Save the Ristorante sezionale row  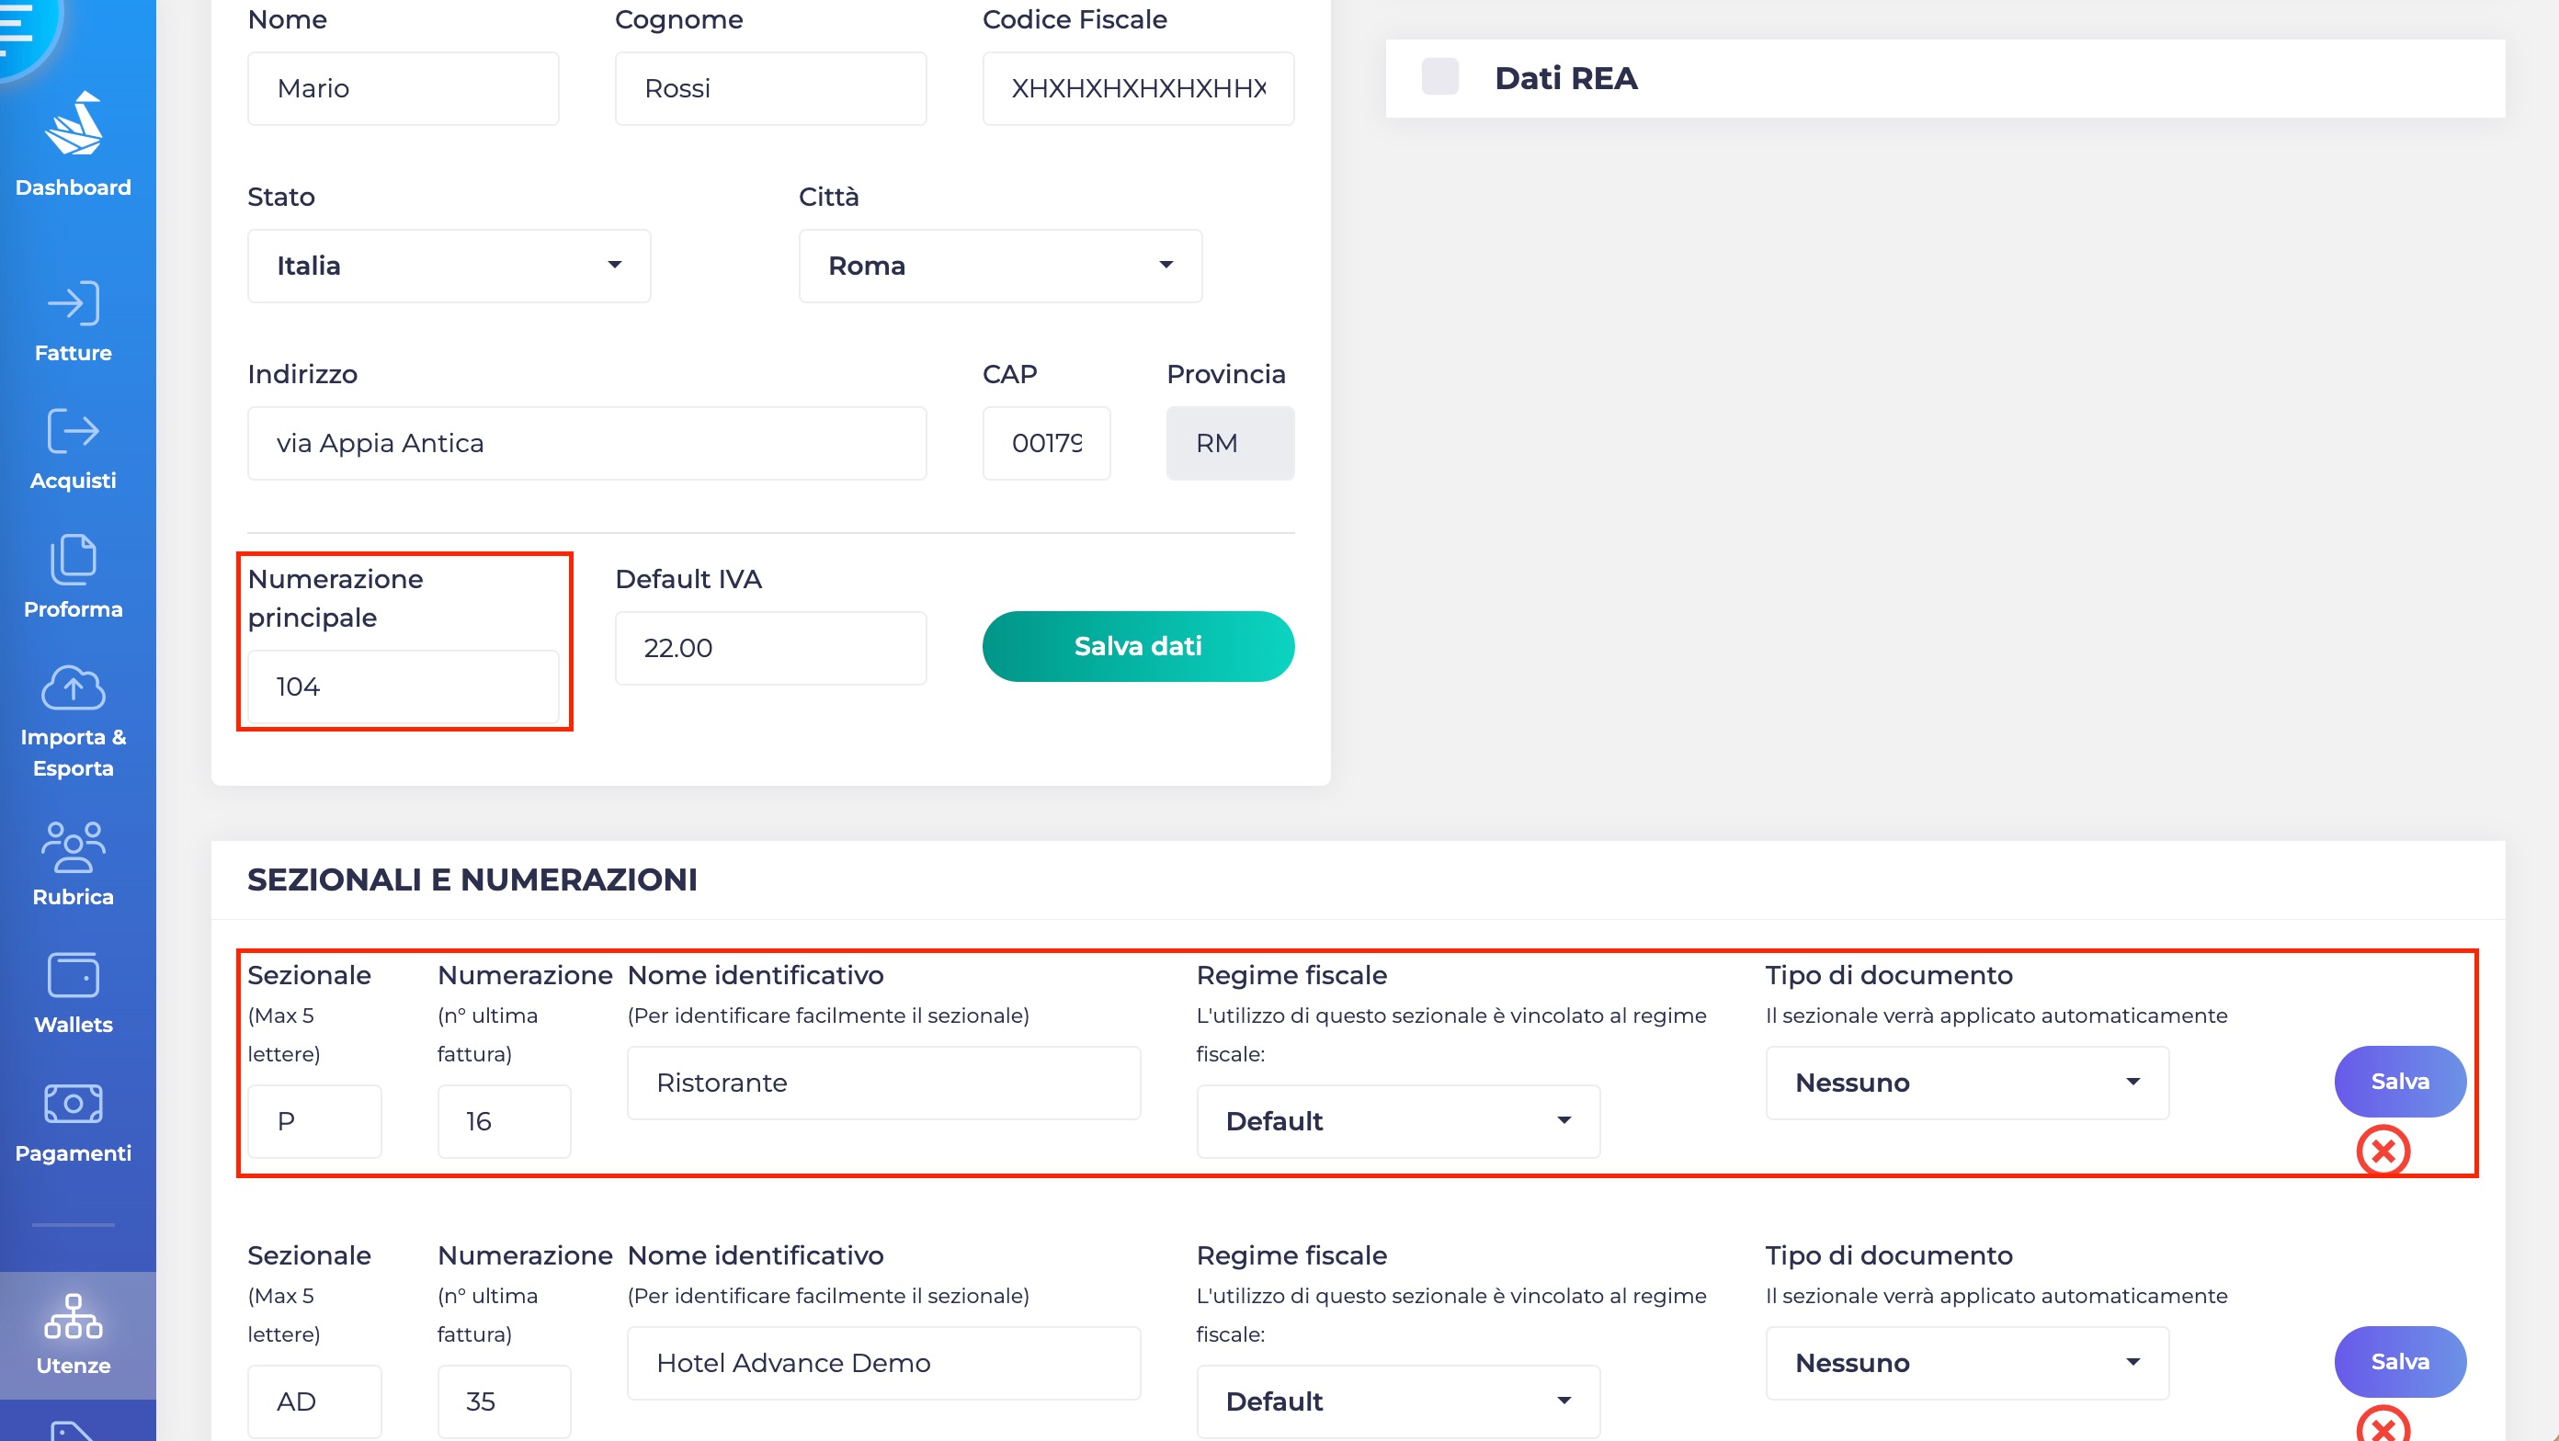pyautogui.click(x=2400, y=1082)
